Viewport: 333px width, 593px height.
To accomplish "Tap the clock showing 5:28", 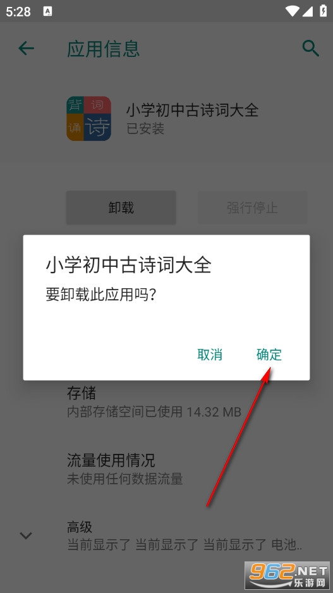I will (18, 11).
